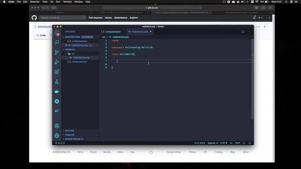Screen dimensions: 301x169
Task: Open composer.json under Open Editors
Action: coord(79,41)
